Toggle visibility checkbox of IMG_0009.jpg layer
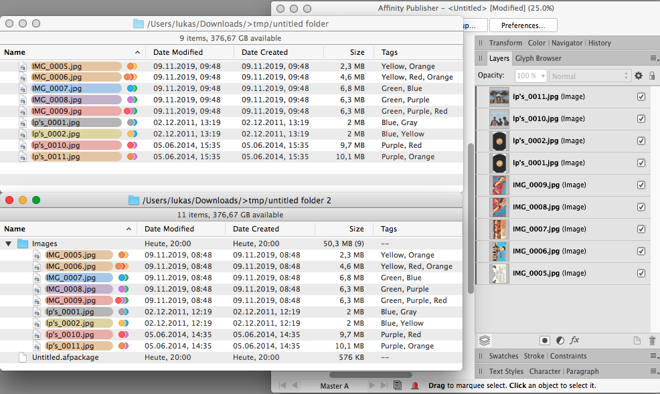The height and width of the screenshot is (394, 660). click(x=641, y=185)
